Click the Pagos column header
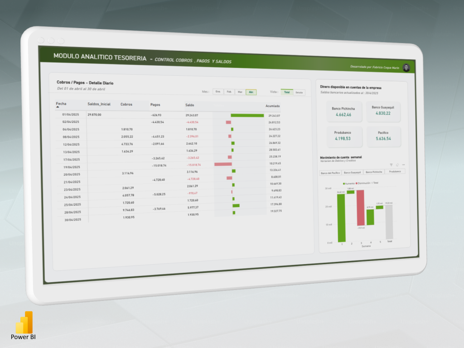Viewport: 464px width, 348px height. pyautogui.click(x=155, y=105)
